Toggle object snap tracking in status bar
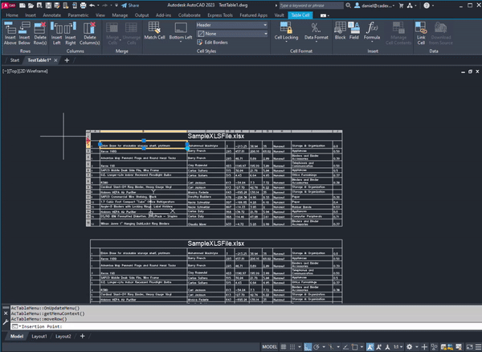482x352 pixels. pyautogui.click(x=345, y=346)
